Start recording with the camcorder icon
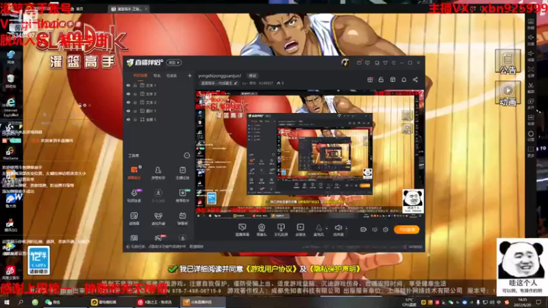Screen dimensions: 548x308 click(x=363, y=229)
